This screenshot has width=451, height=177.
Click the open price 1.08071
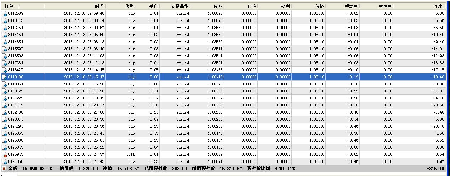[215, 161]
